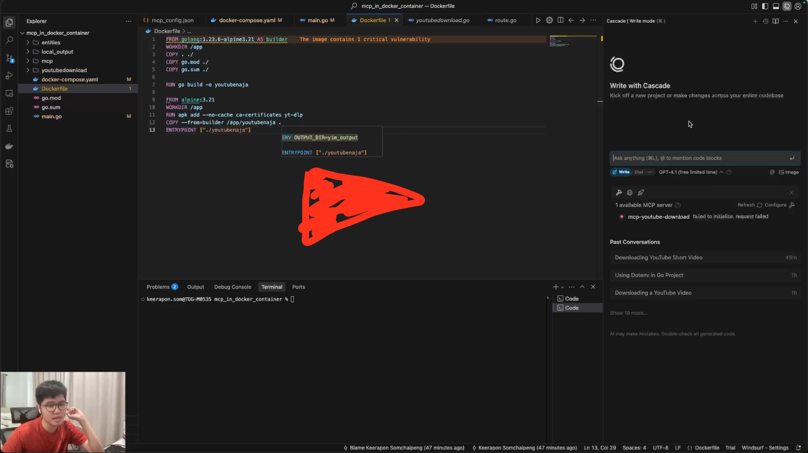Expand list with Show 19 more
The width and height of the screenshot is (808, 453).
point(628,313)
